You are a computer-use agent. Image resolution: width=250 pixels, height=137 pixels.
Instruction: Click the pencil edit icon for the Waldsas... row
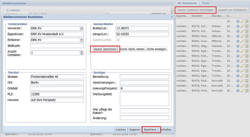[x=242, y=46]
